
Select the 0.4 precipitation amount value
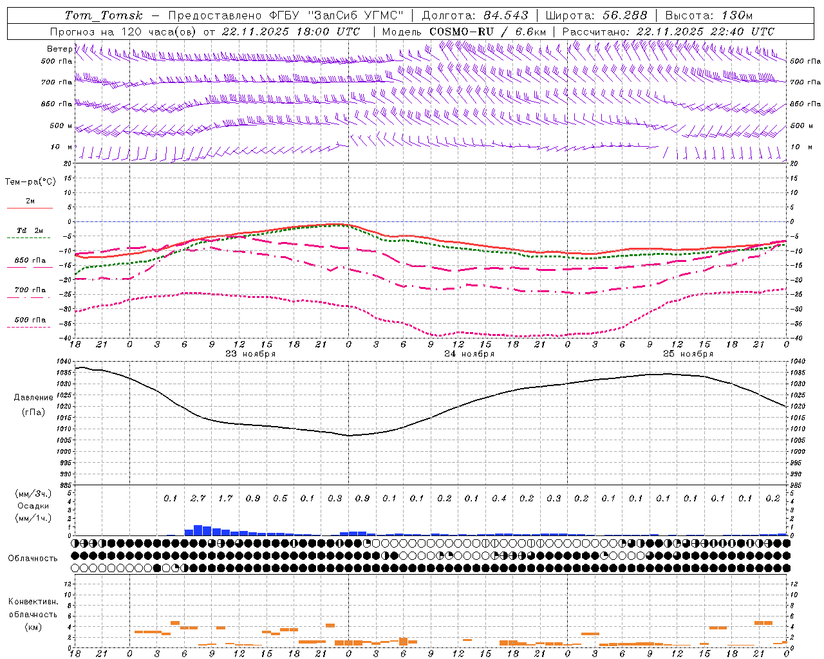pyautogui.click(x=499, y=499)
